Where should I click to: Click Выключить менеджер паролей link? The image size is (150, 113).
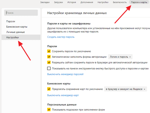(x=65, y=74)
